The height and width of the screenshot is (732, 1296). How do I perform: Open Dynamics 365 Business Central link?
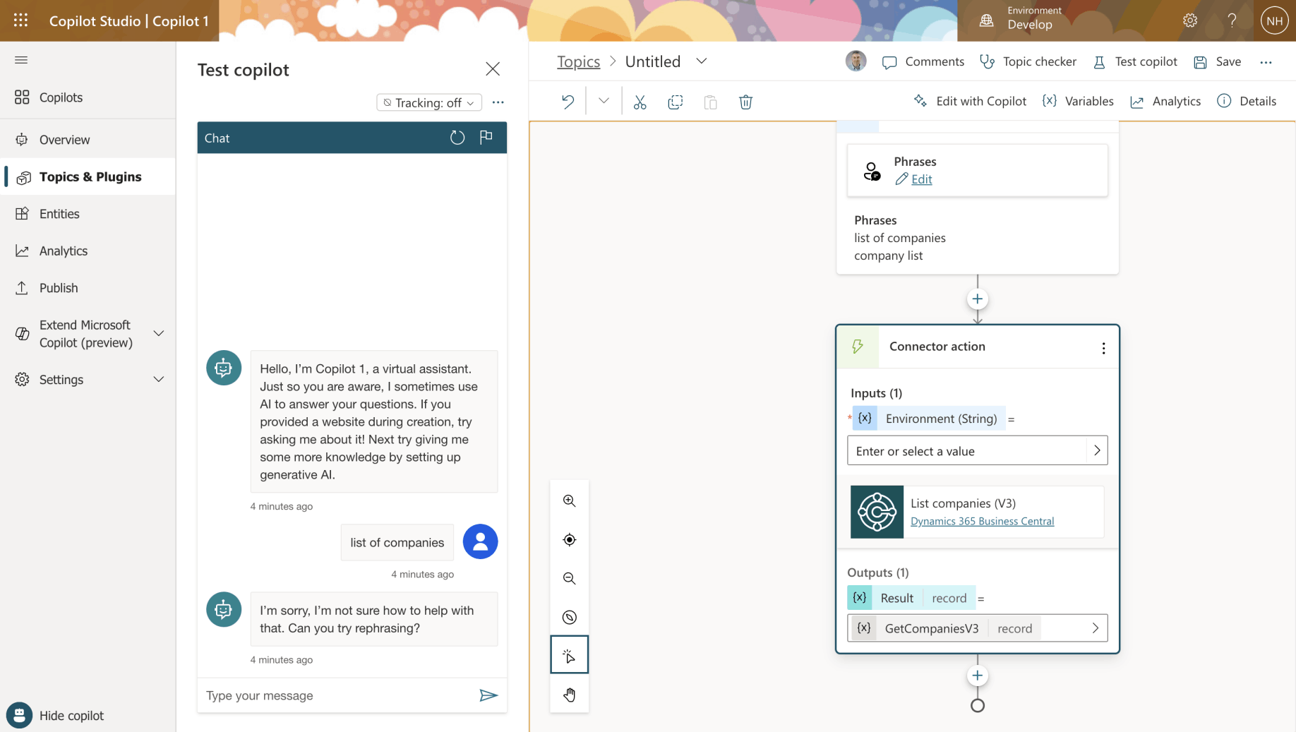(x=982, y=521)
